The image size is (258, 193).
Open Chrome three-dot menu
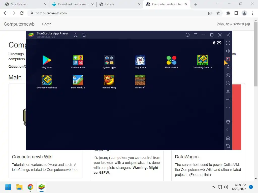pos(252,13)
